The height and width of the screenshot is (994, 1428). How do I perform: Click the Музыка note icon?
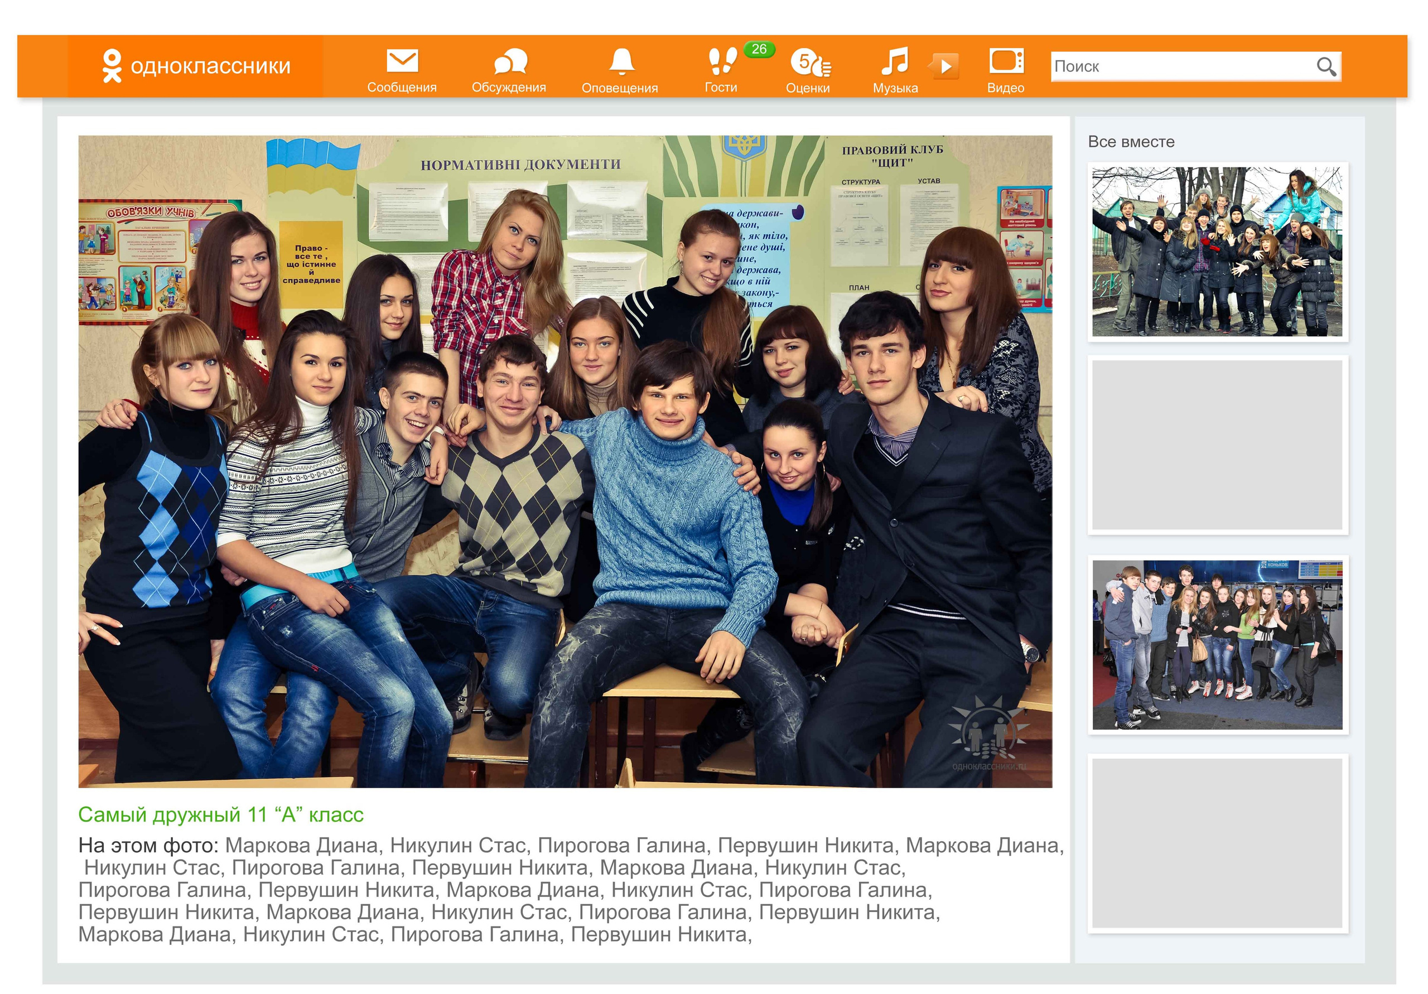pyautogui.click(x=894, y=61)
